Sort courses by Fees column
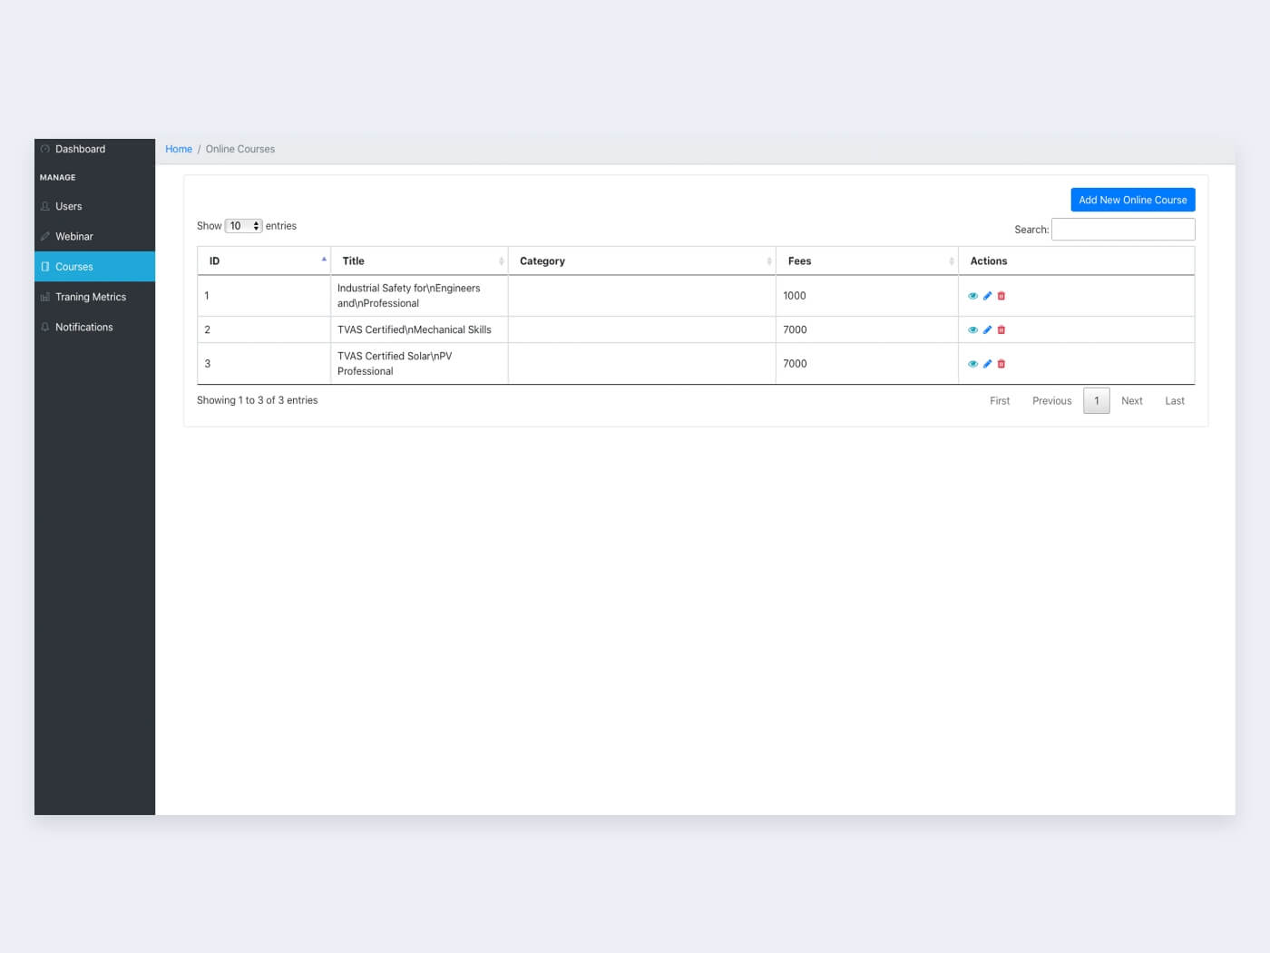Viewport: 1270px width, 953px height. pyautogui.click(x=866, y=261)
